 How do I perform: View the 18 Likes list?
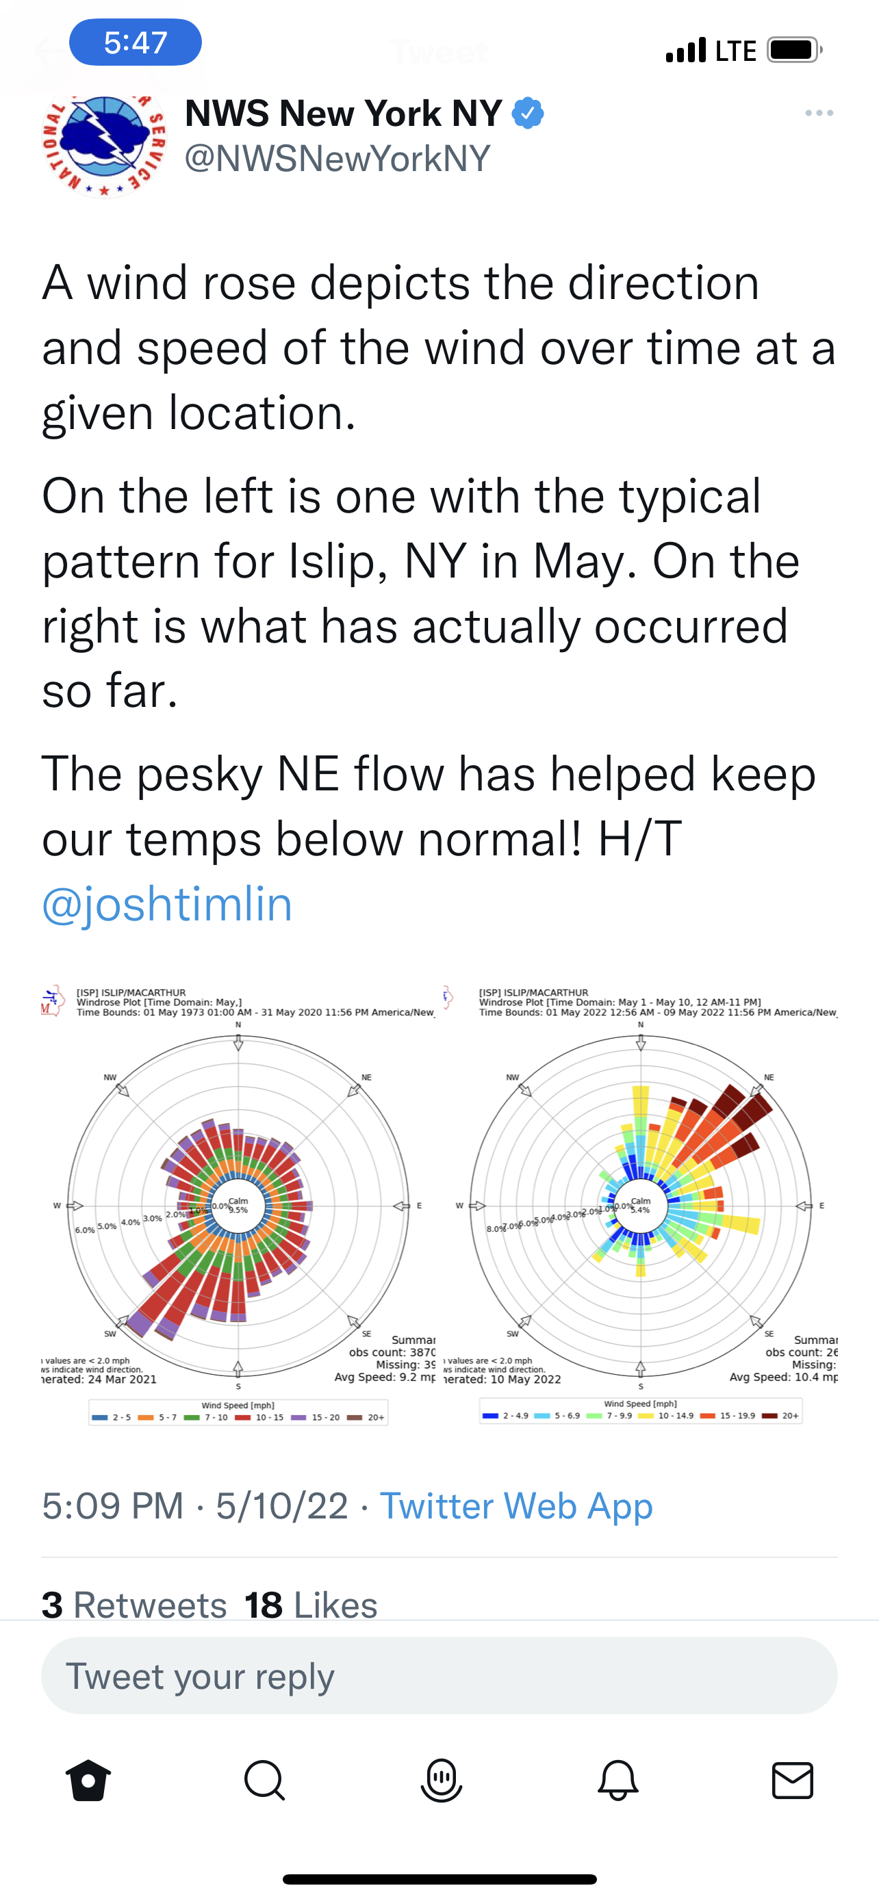[311, 1604]
